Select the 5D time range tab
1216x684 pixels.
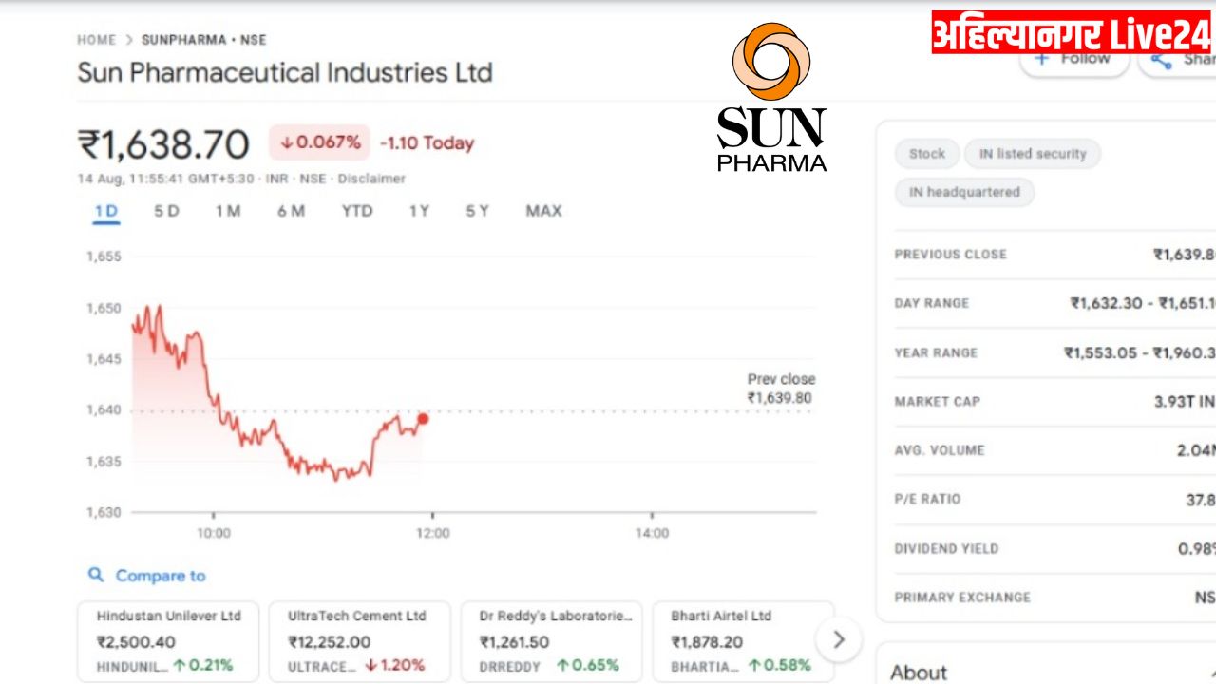[x=166, y=211]
